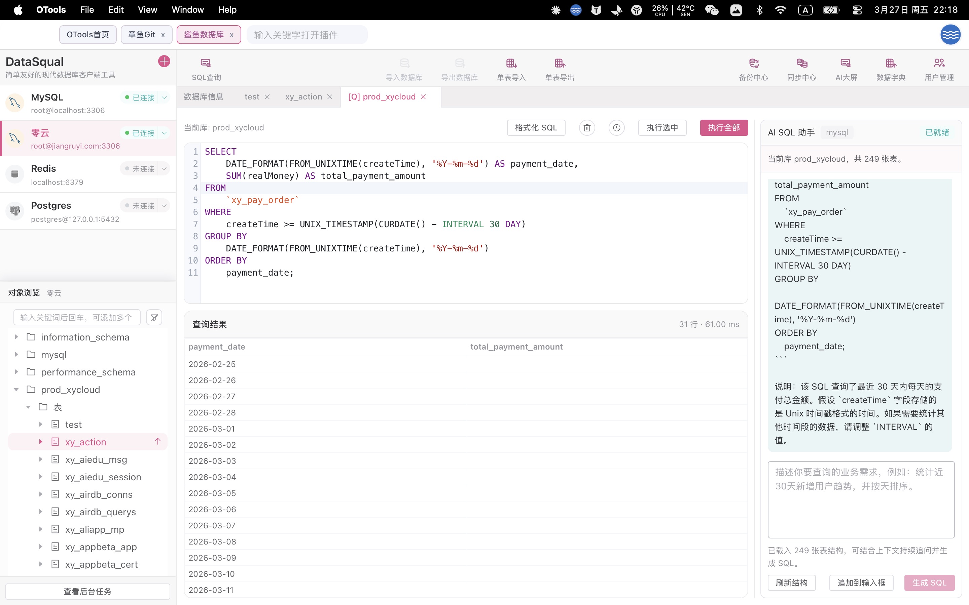The image size is (969, 605).
Task: Expand the xy_aiedu_msg table node
Action: point(40,459)
